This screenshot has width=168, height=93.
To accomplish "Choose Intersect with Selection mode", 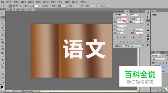I will (x=20, y=6).
